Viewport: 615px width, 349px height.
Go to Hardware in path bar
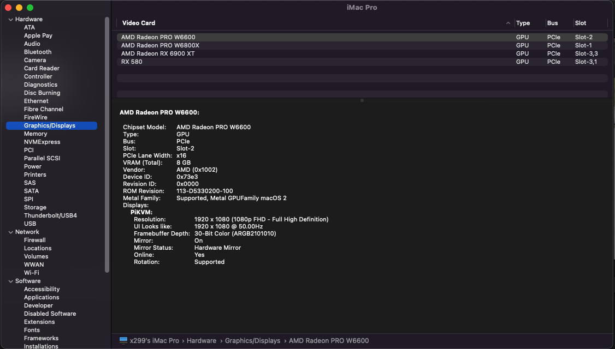pos(201,341)
